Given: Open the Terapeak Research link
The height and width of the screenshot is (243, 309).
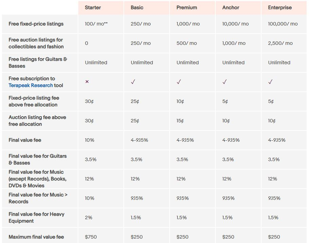Looking at the screenshot, I should coord(31,85).
